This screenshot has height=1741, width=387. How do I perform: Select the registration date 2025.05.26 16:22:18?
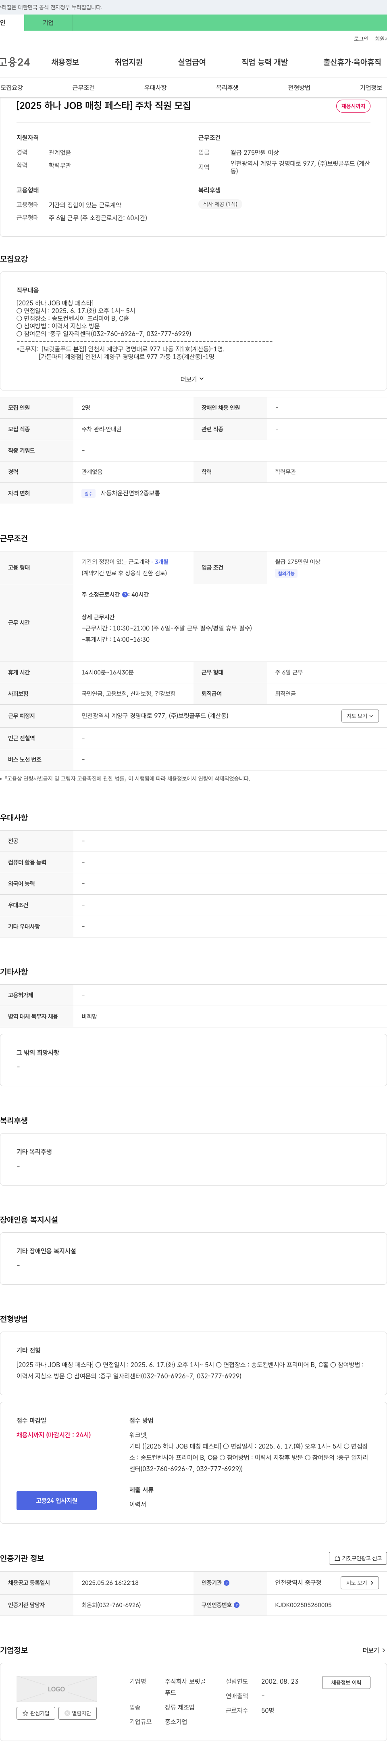coord(110,1583)
